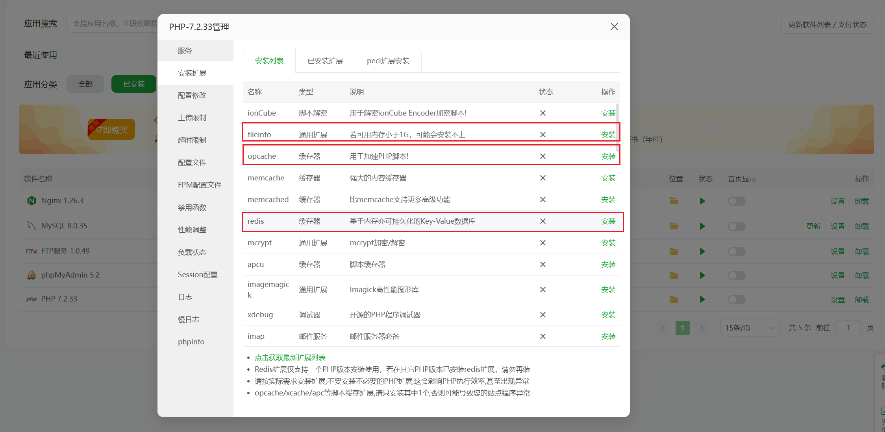Click the PHP 7.2.33 status play icon
Viewport: 885px width, 432px height.
pos(702,300)
